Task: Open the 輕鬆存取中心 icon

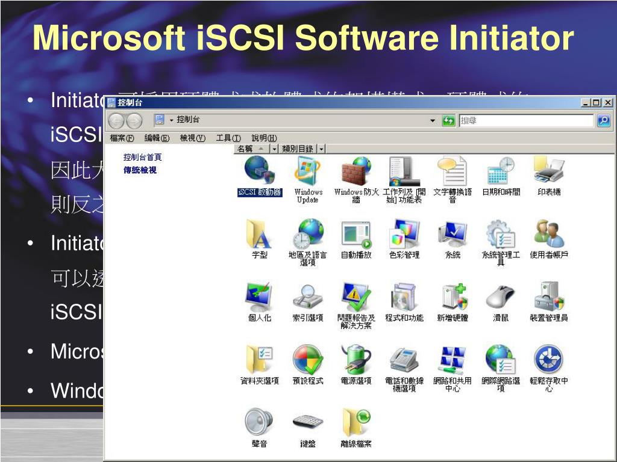Action: (549, 368)
